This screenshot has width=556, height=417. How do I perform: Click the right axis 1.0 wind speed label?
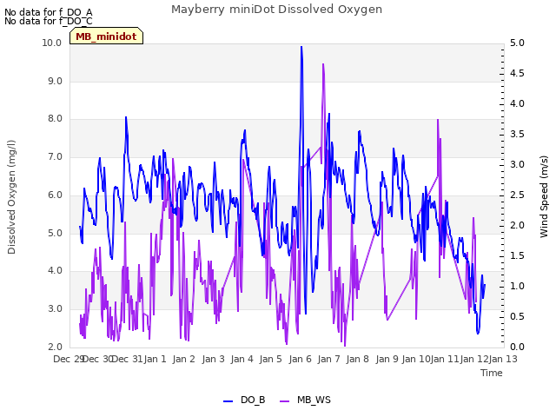(517, 286)
